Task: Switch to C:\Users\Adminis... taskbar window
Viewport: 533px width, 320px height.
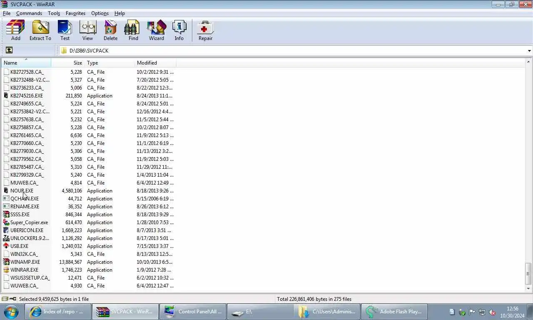Action: coord(328,311)
